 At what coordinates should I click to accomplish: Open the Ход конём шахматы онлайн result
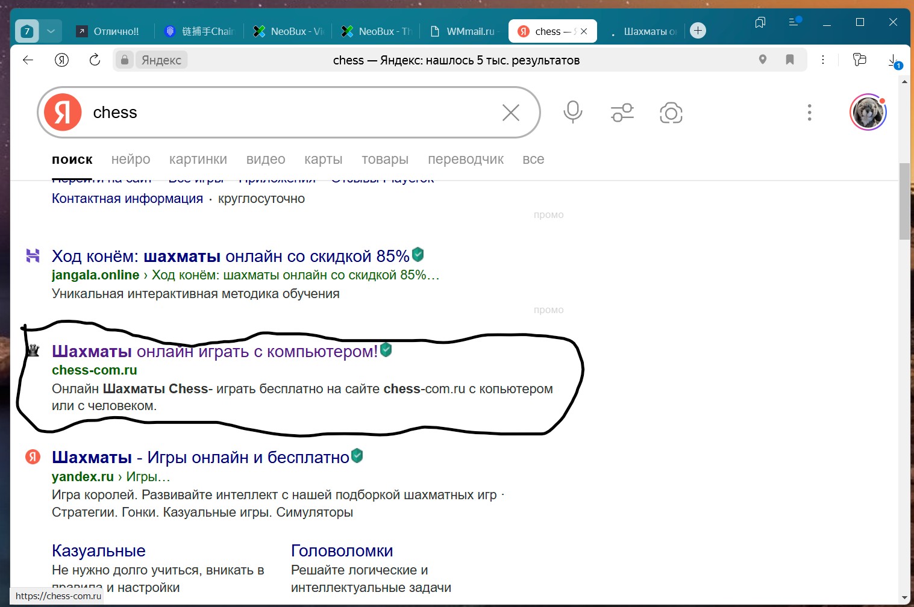(231, 257)
